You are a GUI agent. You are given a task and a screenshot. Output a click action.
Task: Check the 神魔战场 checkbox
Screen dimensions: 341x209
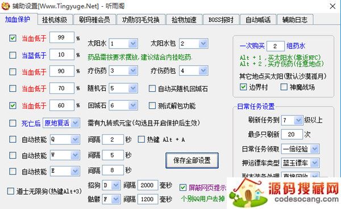[x=284, y=87]
